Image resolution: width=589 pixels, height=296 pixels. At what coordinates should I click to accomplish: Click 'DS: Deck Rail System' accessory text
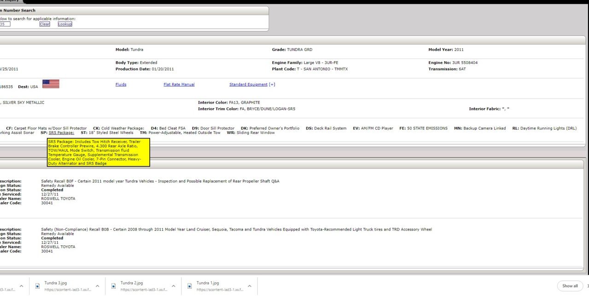point(326,128)
